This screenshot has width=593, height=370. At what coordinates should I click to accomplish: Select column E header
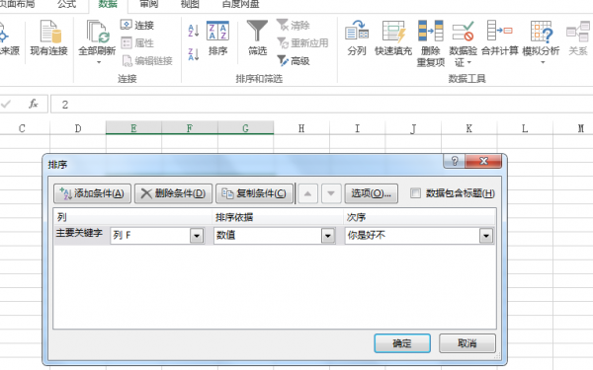pyautogui.click(x=133, y=128)
